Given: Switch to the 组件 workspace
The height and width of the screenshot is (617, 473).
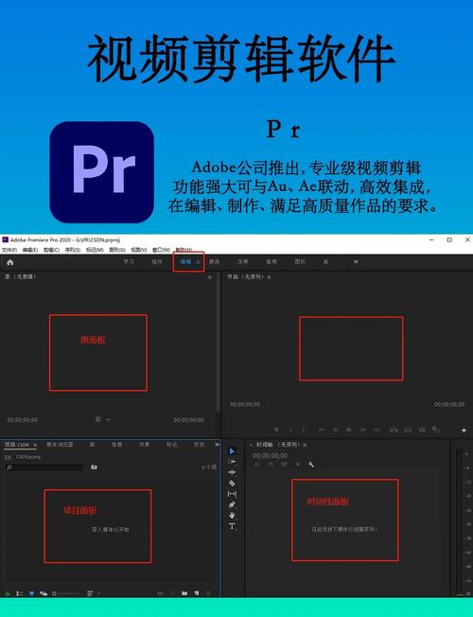Looking at the screenshot, I should coord(157,262).
